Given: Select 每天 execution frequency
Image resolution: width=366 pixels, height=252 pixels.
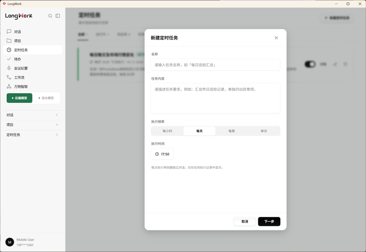Looking at the screenshot, I should [x=199, y=131].
